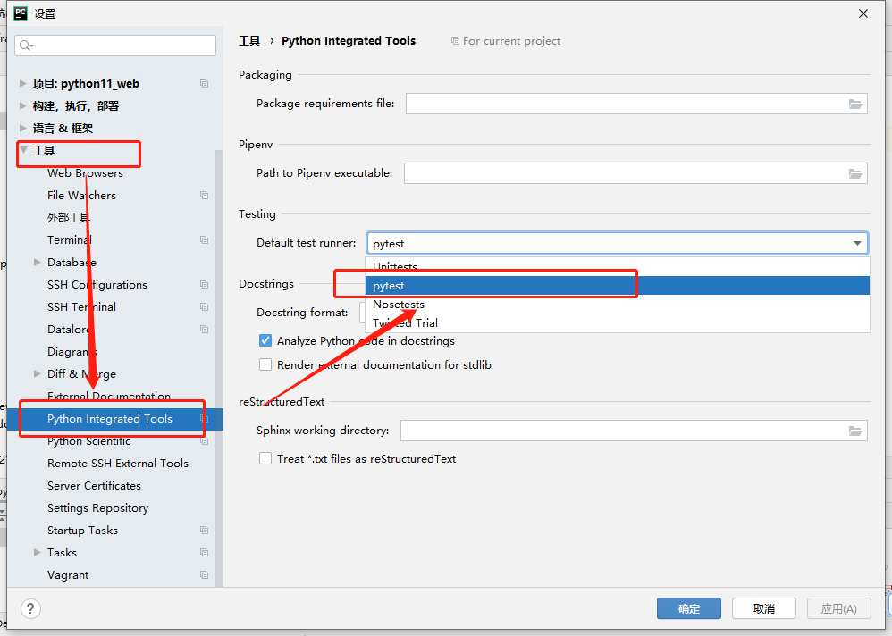The width and height of the screenshot is (892, 636).
Task: Select Nosetests from the runner list
Action: pos(399,305)
